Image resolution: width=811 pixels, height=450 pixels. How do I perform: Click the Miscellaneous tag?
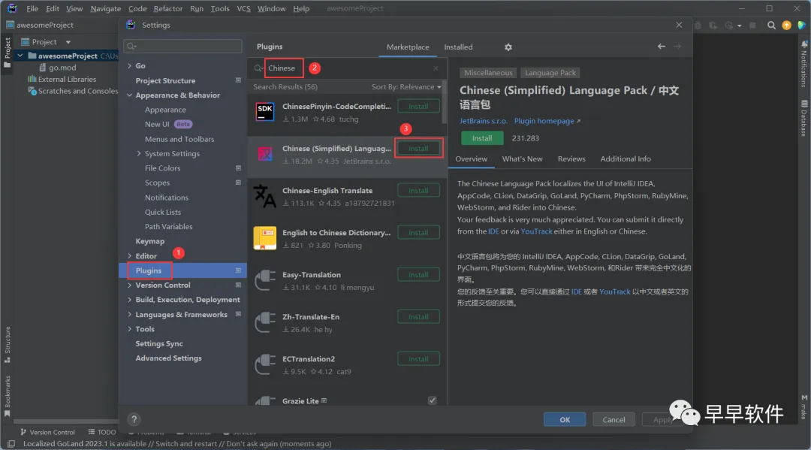coord(488,73)
